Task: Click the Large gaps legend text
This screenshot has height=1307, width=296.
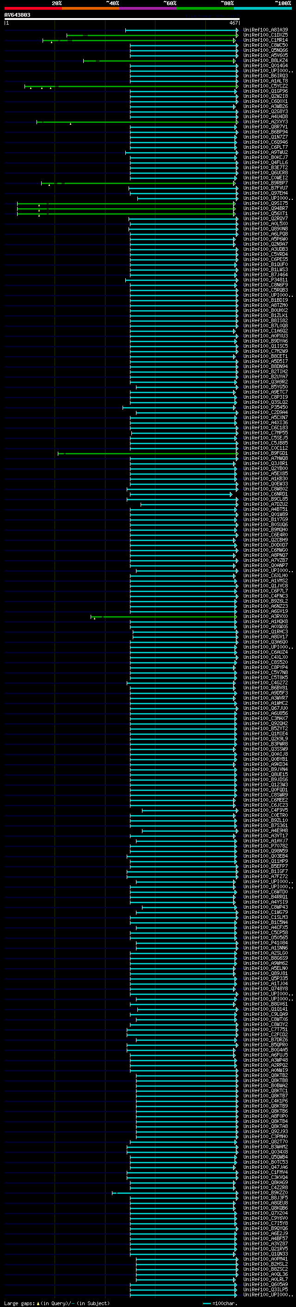Action: pyautogui.click(x=19, y=1303)
